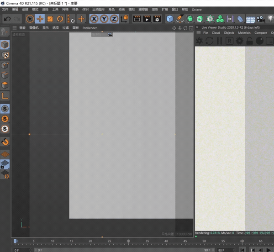
Task: Click viewport pan navigation icon
Action: [x=174, y=28]
